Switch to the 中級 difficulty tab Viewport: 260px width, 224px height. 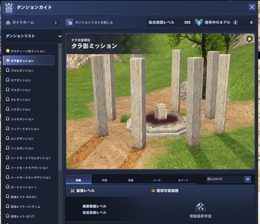coord(105,180)
